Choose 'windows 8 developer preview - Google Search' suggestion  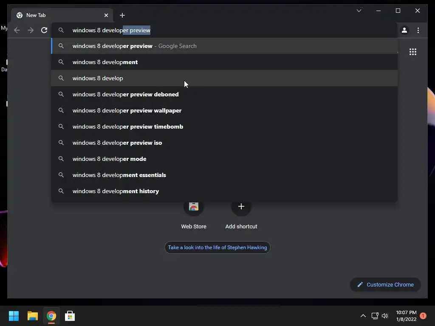[224, 46]
